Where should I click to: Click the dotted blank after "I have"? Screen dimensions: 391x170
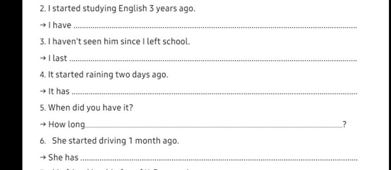[x=216, y=28]
